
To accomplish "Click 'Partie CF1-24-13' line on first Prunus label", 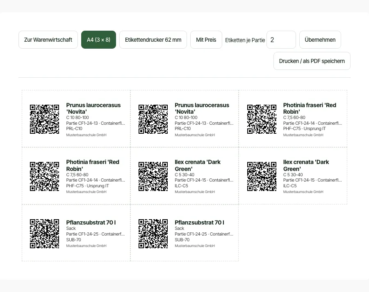I will pyautogui.click(x=96, y=123).
